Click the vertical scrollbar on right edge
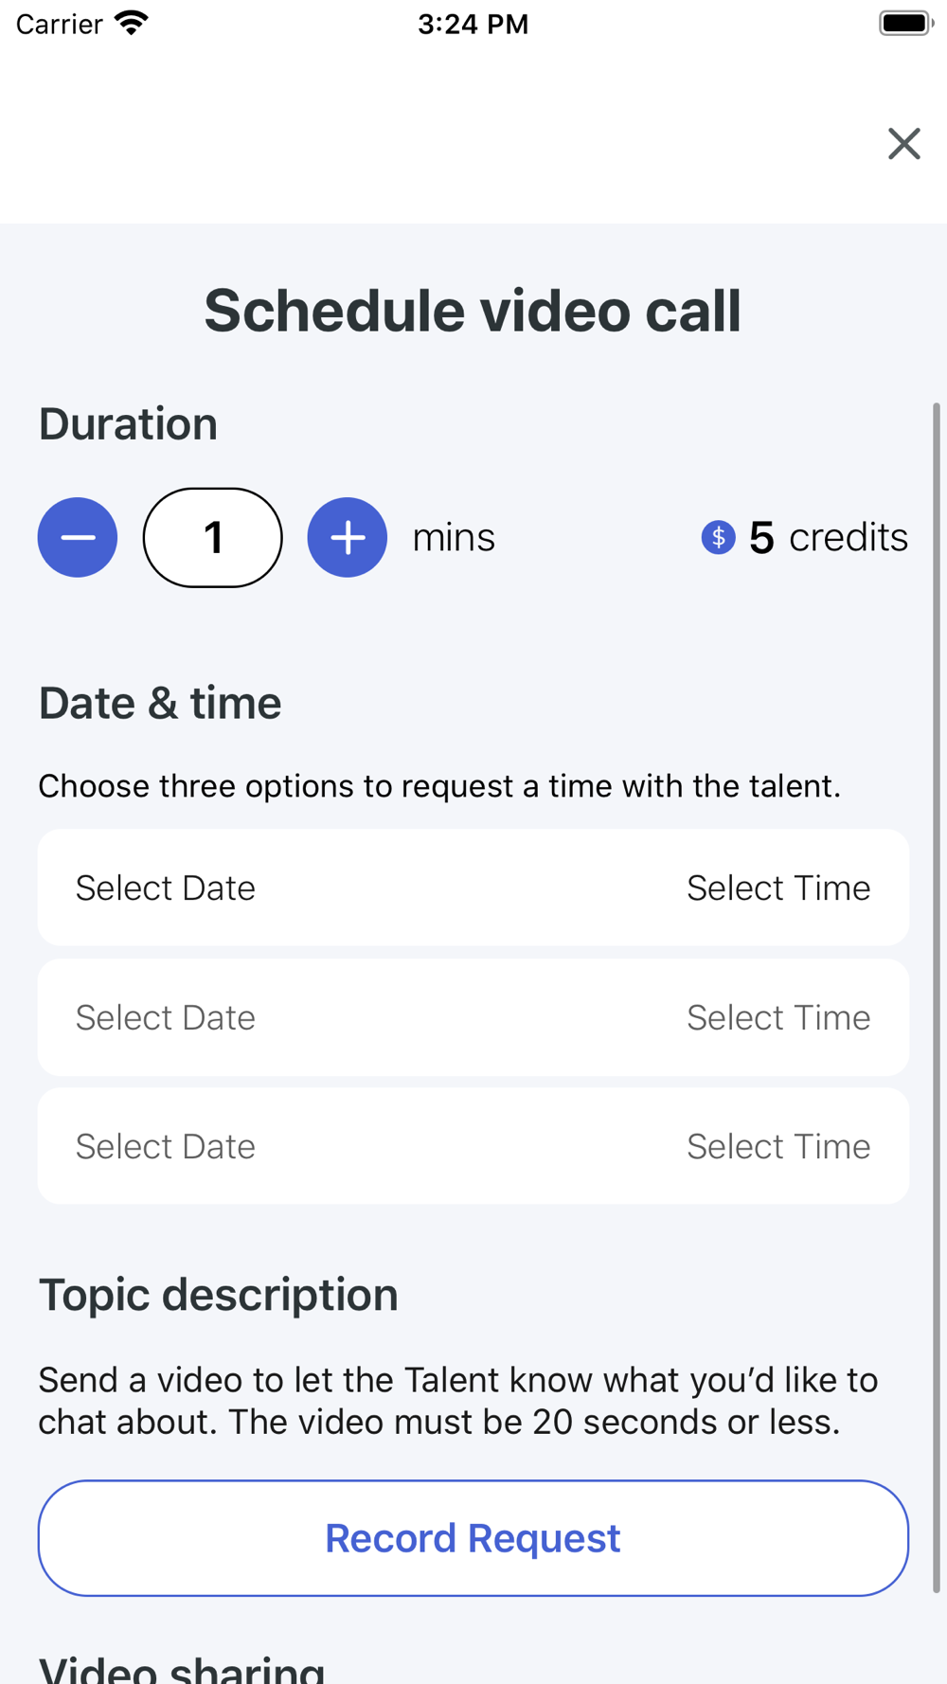Image resolution: width=947 pixels, height=1684 pixels. (937, 998)
